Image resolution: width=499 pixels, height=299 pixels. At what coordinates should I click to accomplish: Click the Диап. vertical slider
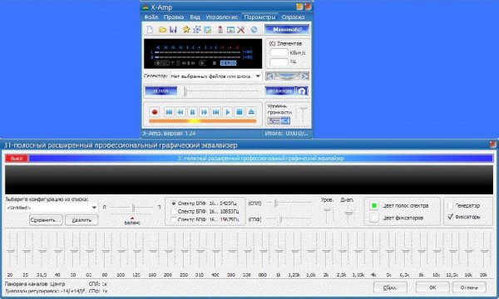pyautogui.click(x=348, y=214)
